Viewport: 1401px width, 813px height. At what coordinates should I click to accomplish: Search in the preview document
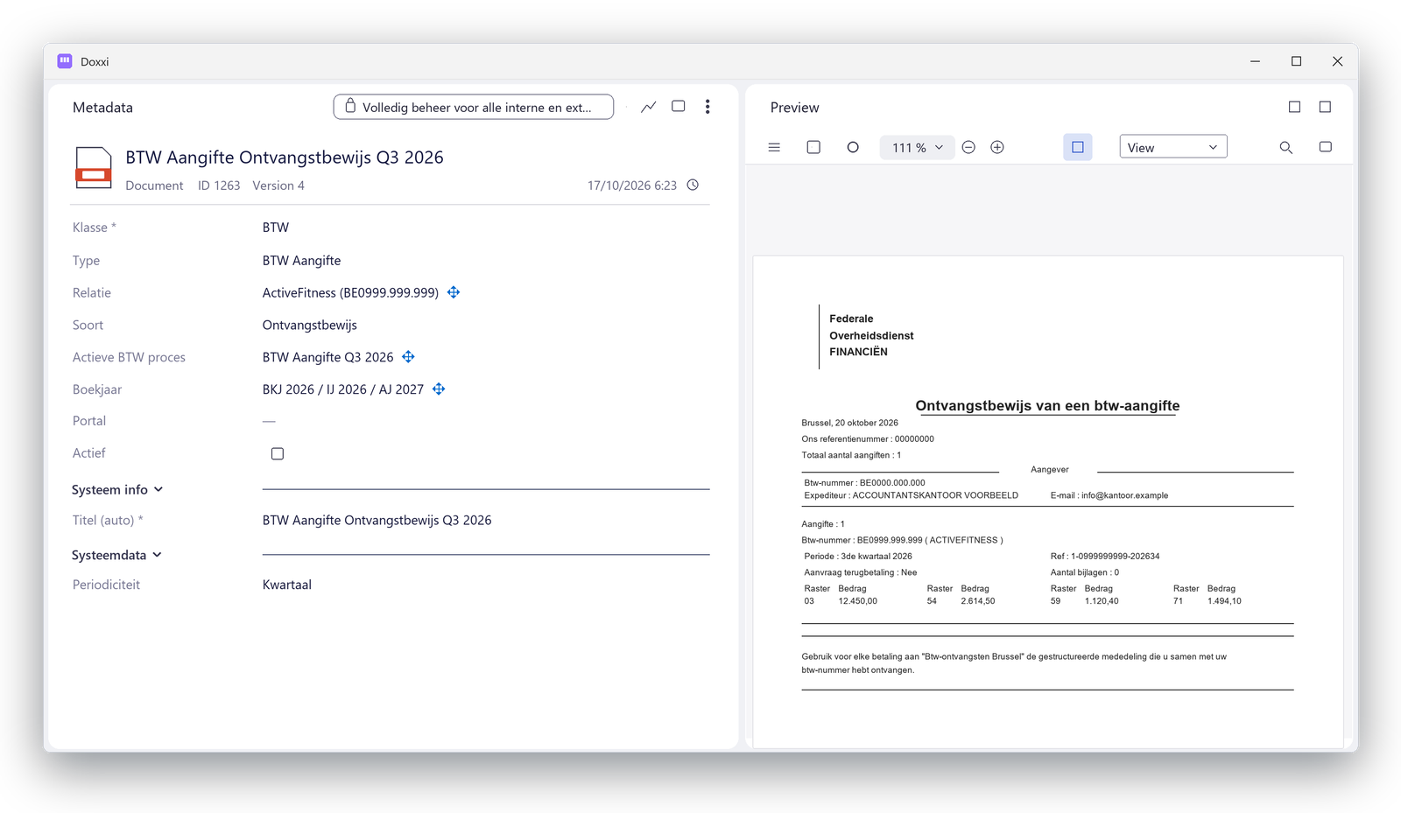(1286, 147)
